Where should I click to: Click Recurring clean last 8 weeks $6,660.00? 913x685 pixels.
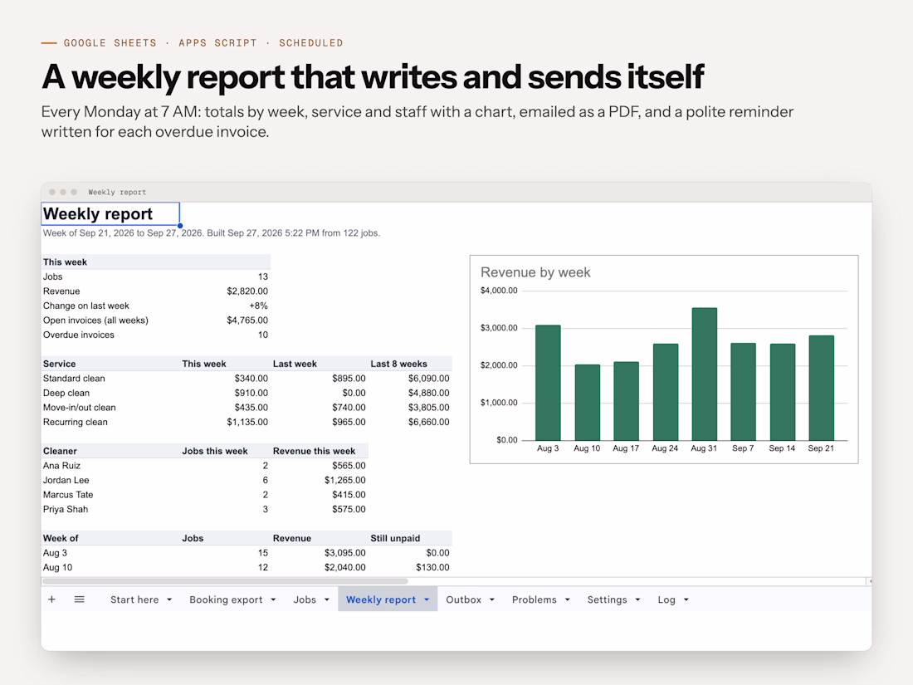pos(428,423)
